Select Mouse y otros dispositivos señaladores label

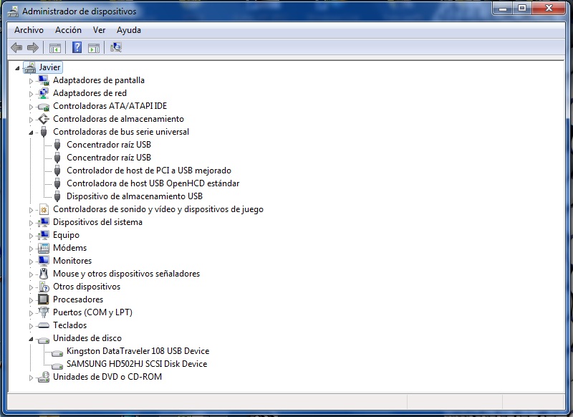point(127,274)
